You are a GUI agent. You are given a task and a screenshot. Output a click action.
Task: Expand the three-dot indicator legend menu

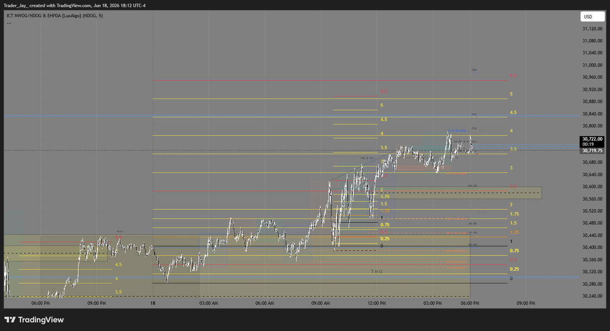click(9, 23)
